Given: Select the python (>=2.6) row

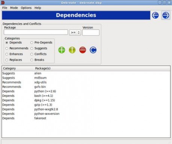Looking at the screenshot, I should (86, 91).
